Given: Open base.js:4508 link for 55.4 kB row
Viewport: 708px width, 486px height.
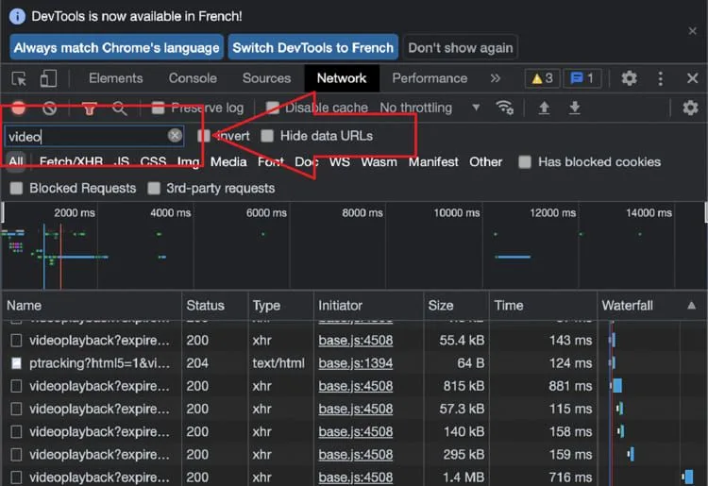Looking at the screenshot, I should 355,341.
